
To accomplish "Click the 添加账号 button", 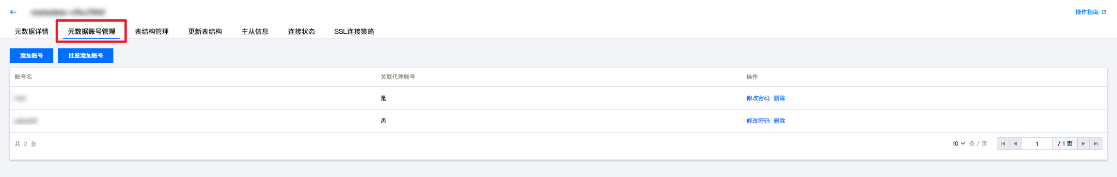I will point(31,56).
